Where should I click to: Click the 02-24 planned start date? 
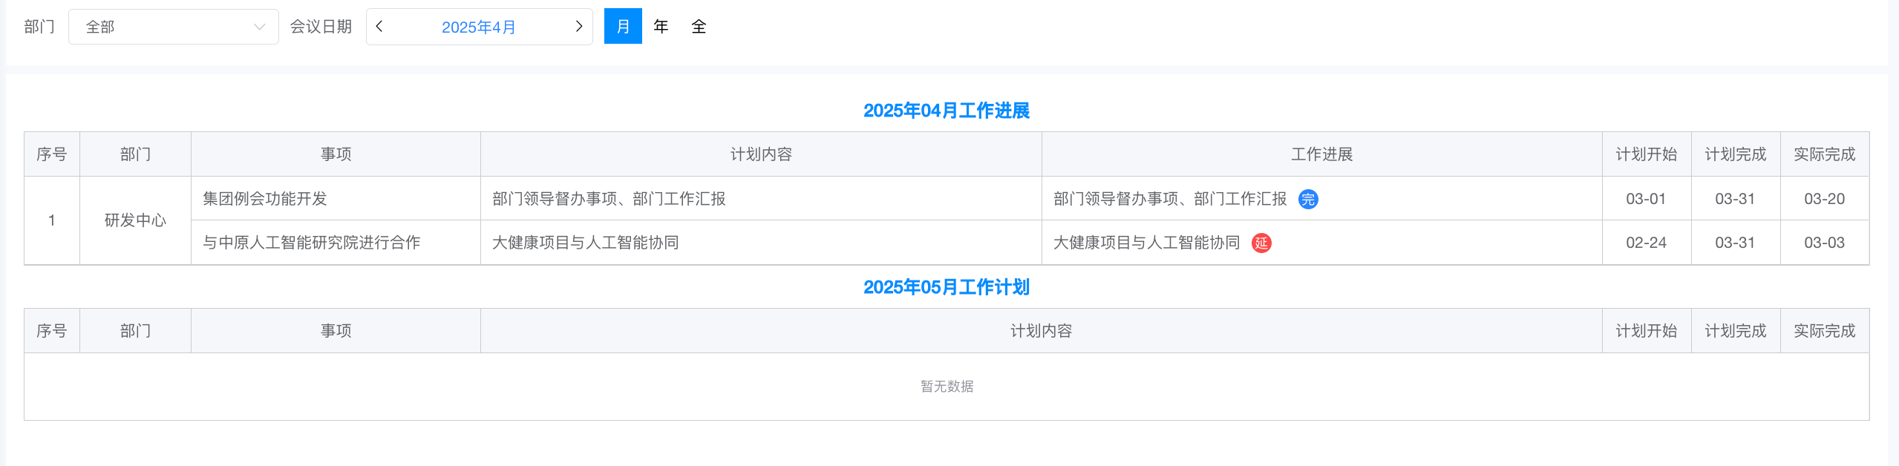pyautogui.click(x=1646, y=243)
